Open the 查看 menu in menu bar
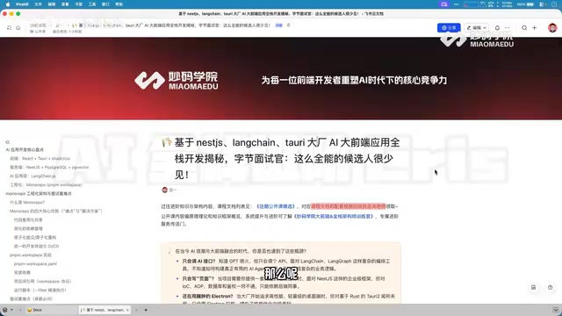This screenshot has height=316, width=562. pos(65,4)
